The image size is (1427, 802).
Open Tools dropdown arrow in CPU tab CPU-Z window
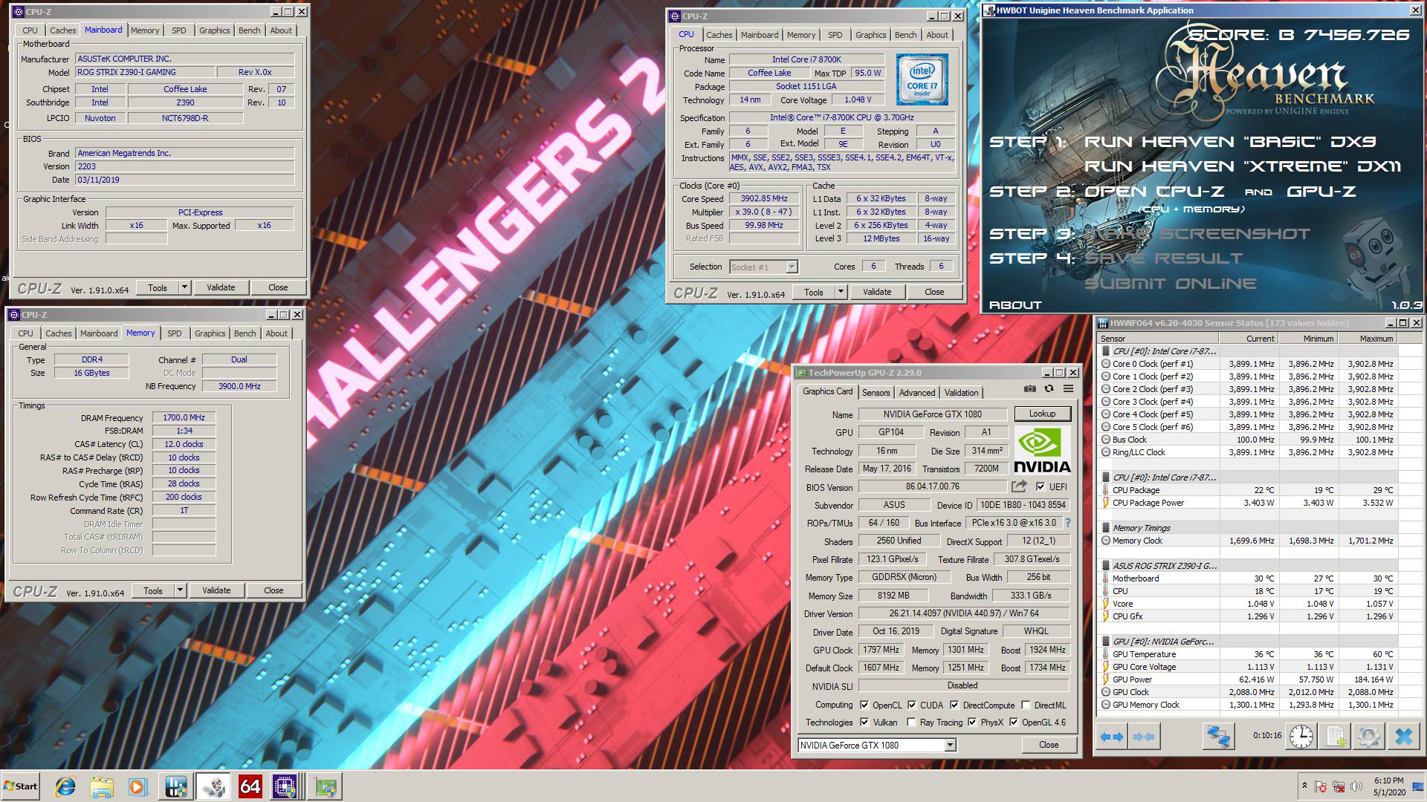(841, 292)
